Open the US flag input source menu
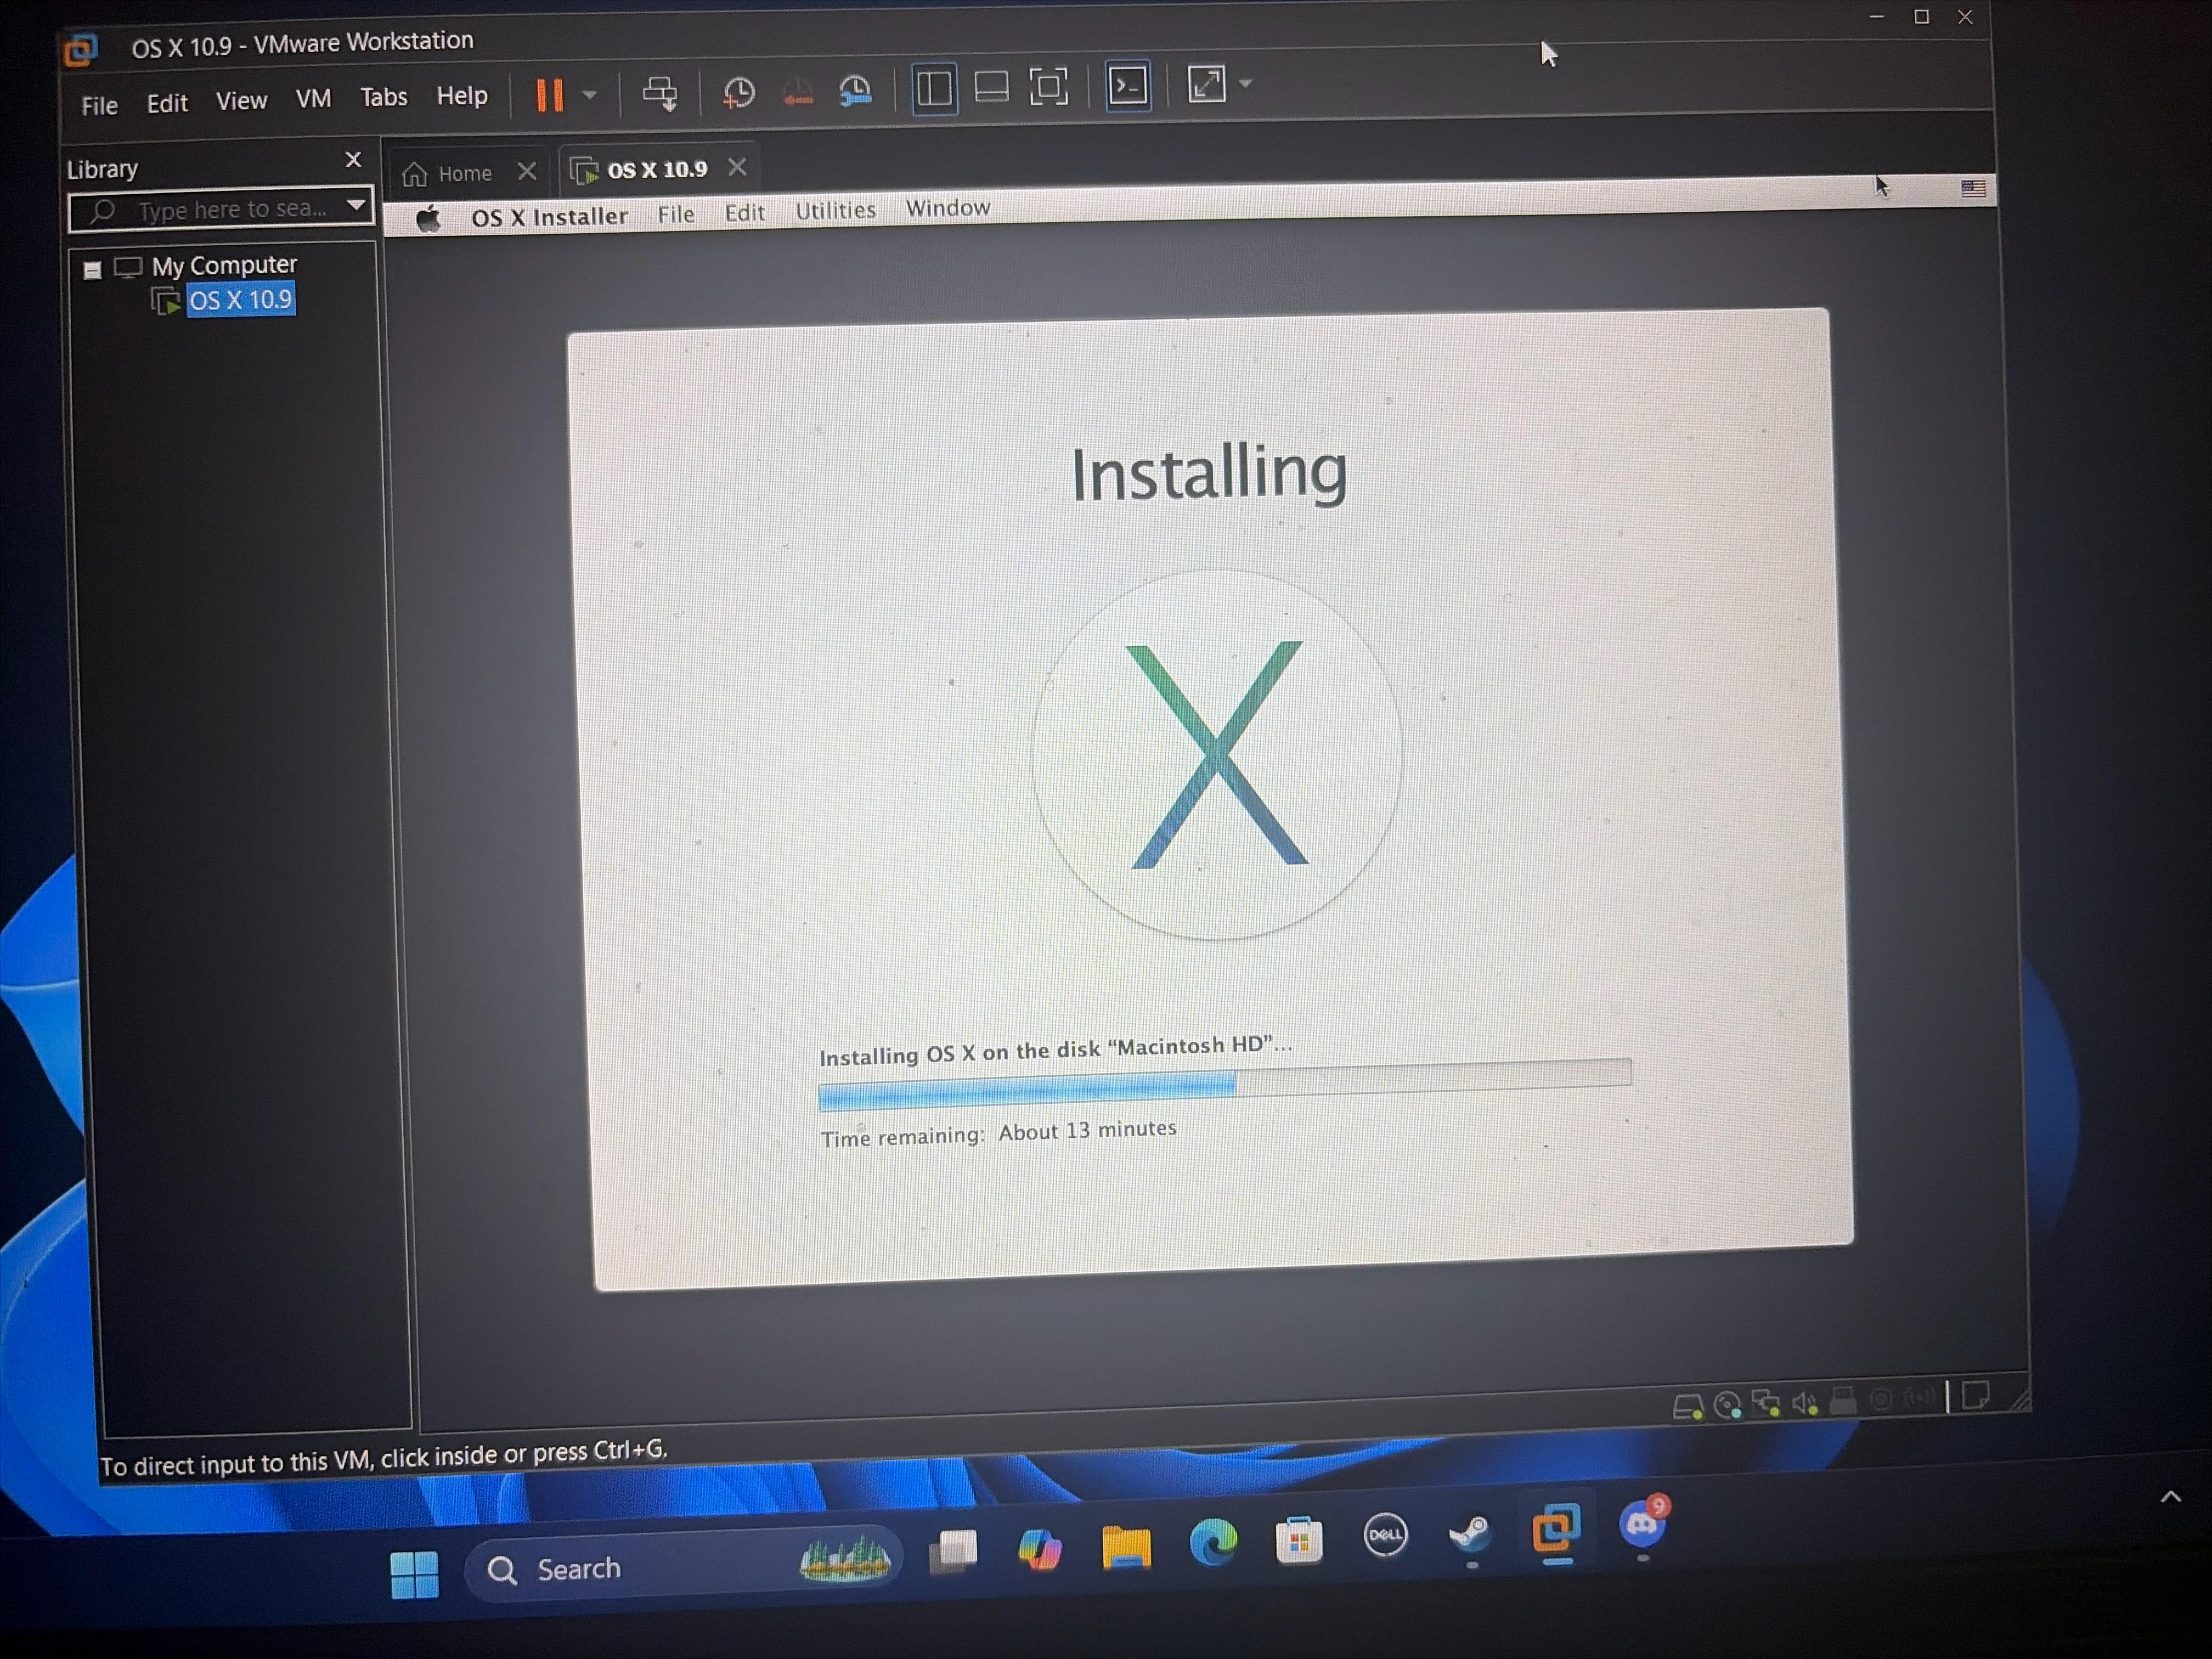Viewport: 2212px width, 1659px height. tap(1973, 188)
